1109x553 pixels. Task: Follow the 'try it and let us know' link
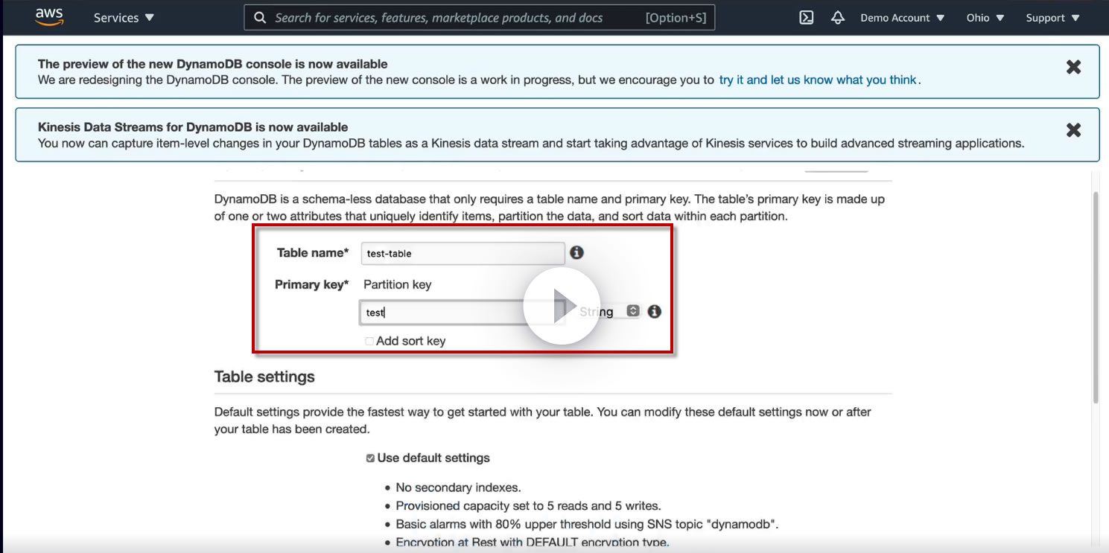click(x=817, y=80)
